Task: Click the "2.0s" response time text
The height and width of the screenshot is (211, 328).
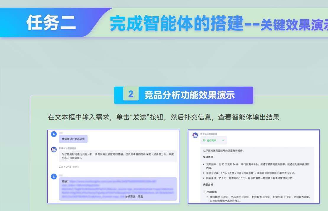Action: pyautogui.click(x=61, y=167)
